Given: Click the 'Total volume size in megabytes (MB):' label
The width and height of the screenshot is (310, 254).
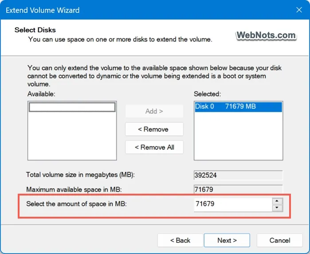Looking at the screenshot, I should coord(80,175).
